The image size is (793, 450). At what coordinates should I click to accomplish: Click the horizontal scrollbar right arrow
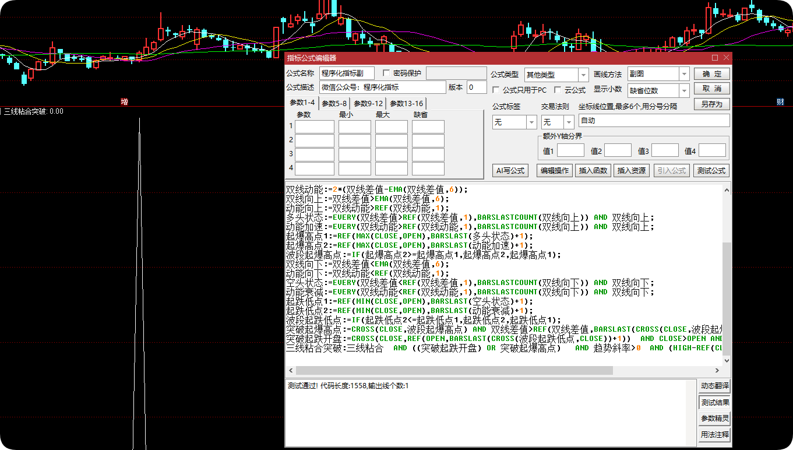click(717, 370)
